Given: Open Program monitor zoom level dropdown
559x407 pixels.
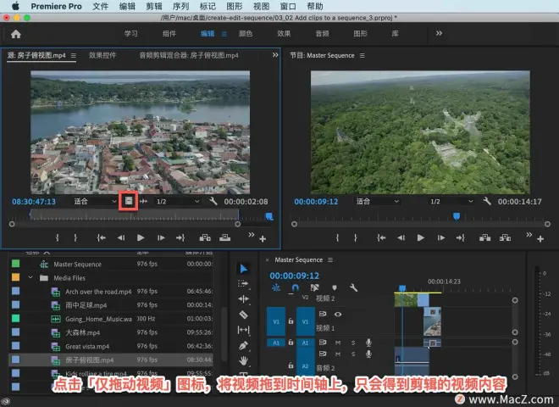Looking at the screenshot, I should tap(377, 201).
